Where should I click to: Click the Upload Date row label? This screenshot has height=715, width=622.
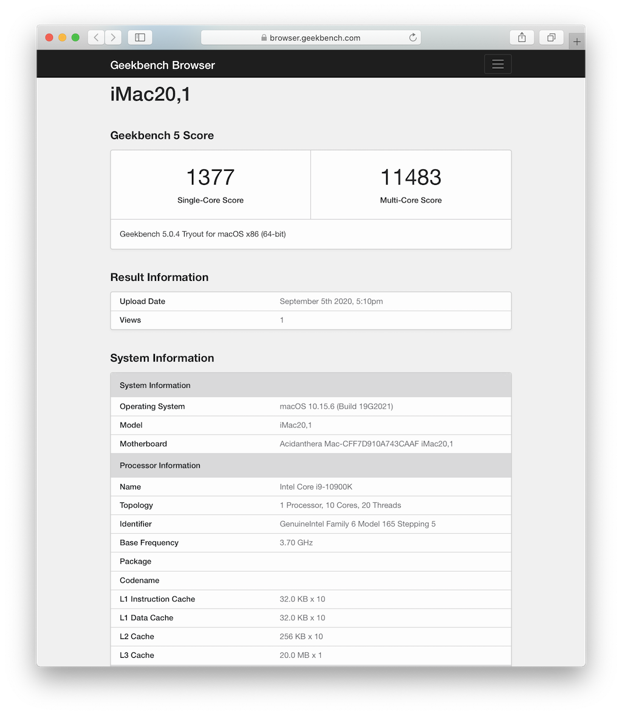tap(142, 302)
